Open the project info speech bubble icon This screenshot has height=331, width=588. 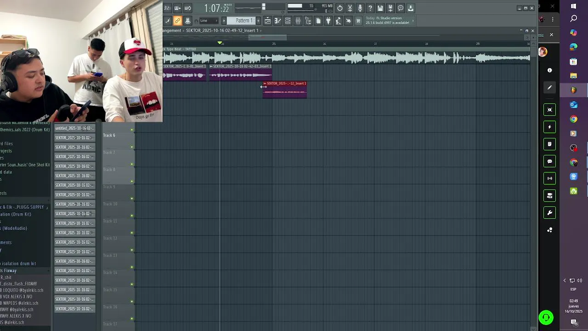point(401,8)
